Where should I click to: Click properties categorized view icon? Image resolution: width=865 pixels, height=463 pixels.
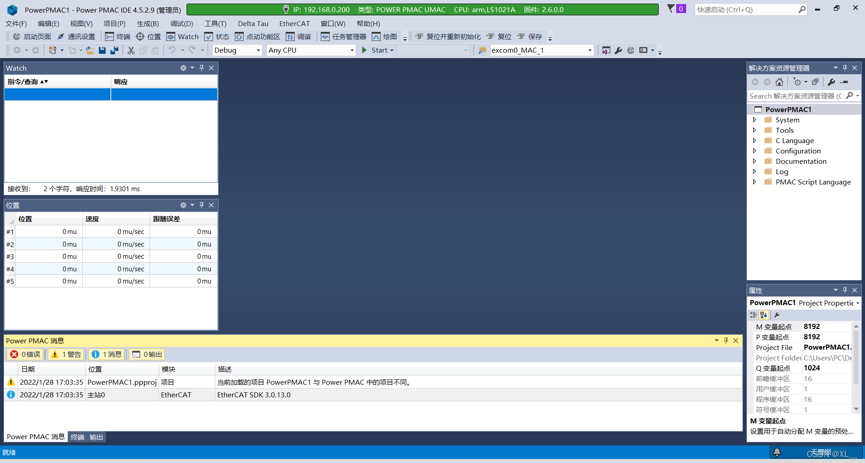click(x=753, y=315)
